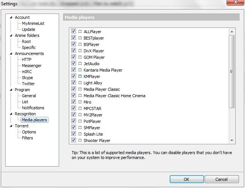
Task: Toggle the GOM Player checkbox
Action: (73, 57)
